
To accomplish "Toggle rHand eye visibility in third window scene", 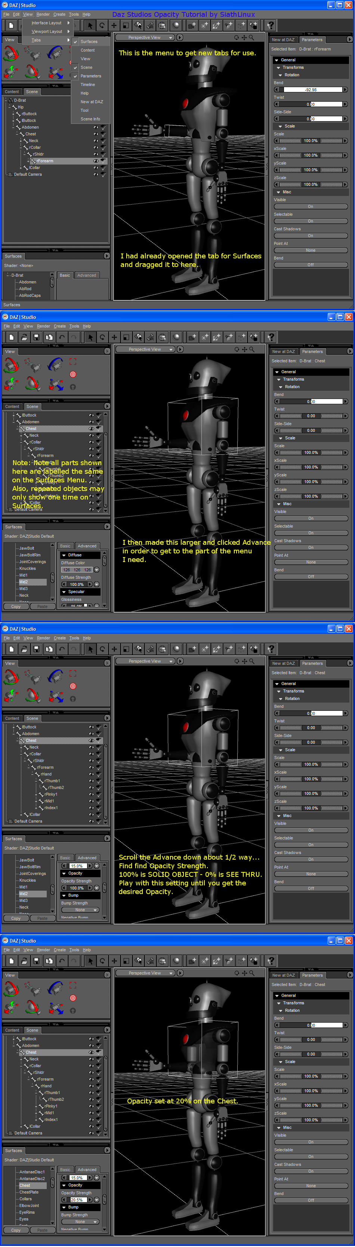I will point(92,774).
